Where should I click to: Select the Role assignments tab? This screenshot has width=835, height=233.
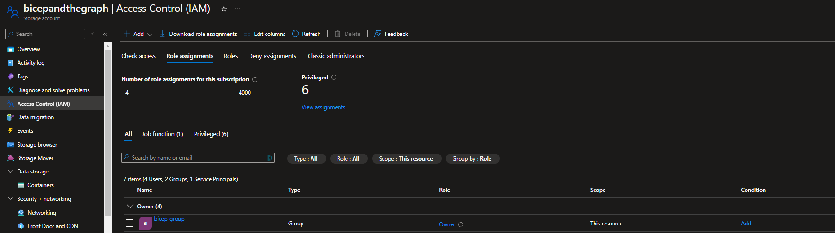pos(190,56)
